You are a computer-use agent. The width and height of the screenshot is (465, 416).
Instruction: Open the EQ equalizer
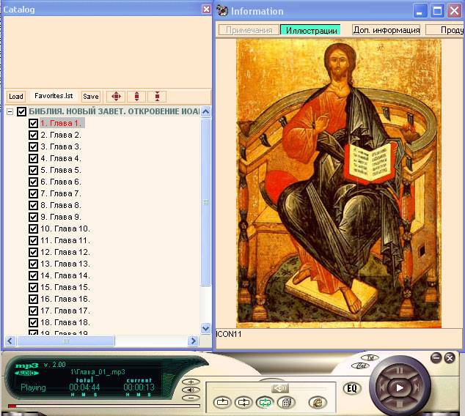tap(352, 388)
